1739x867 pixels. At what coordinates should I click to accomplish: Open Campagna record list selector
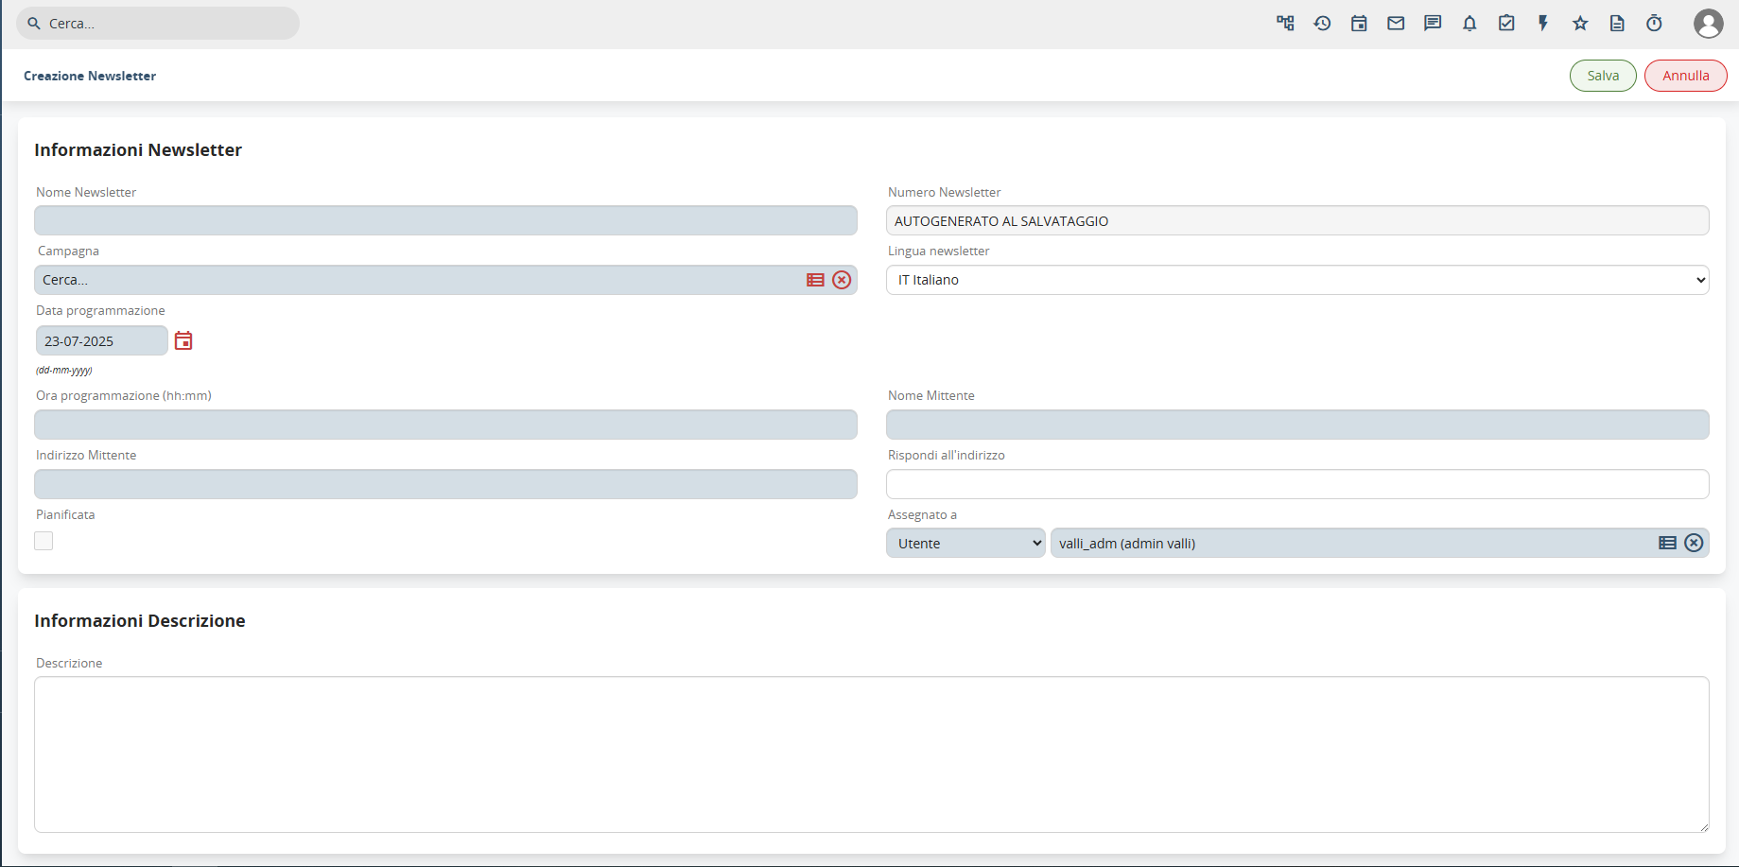point(815,280)
